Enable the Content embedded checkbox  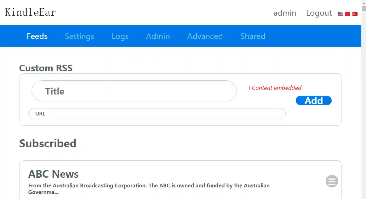click(x=248, y=88)
